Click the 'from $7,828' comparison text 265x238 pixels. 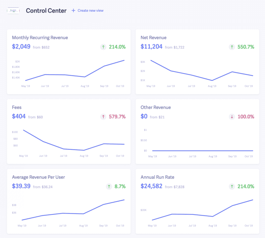tap(175, 187)
